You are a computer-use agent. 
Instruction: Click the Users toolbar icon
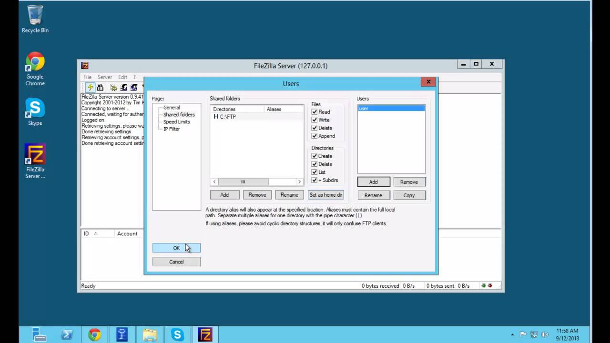pyautogui.click(x=124, y=87)
